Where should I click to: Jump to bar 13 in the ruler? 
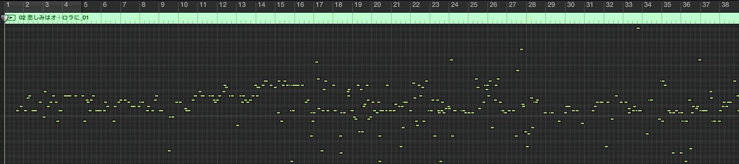(242, 5)
